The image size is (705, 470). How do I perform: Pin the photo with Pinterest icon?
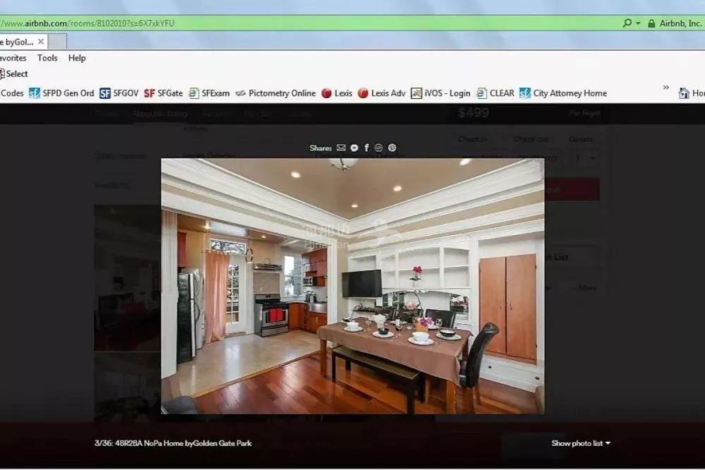click(x=392, y=148)
